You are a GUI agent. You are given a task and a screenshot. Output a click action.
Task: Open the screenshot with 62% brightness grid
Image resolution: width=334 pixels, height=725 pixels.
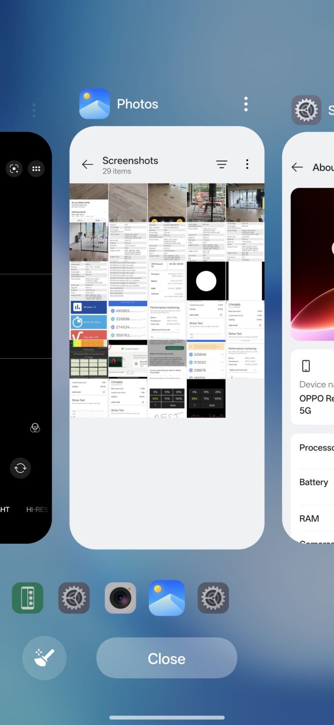167,398
